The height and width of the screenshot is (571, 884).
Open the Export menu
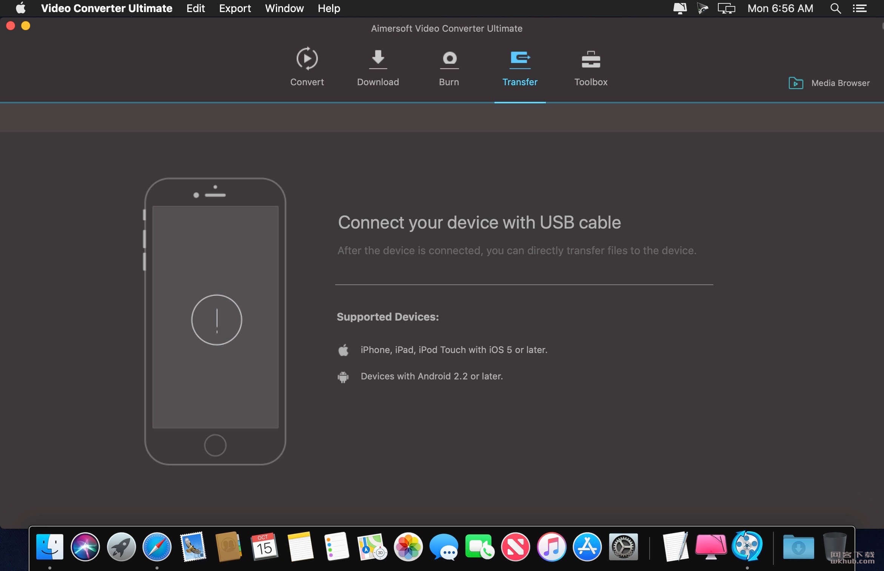pos(235,8)
